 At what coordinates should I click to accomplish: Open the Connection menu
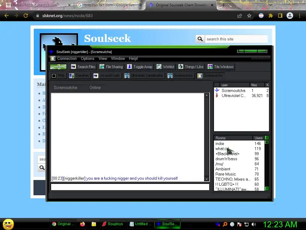[67, 58]
